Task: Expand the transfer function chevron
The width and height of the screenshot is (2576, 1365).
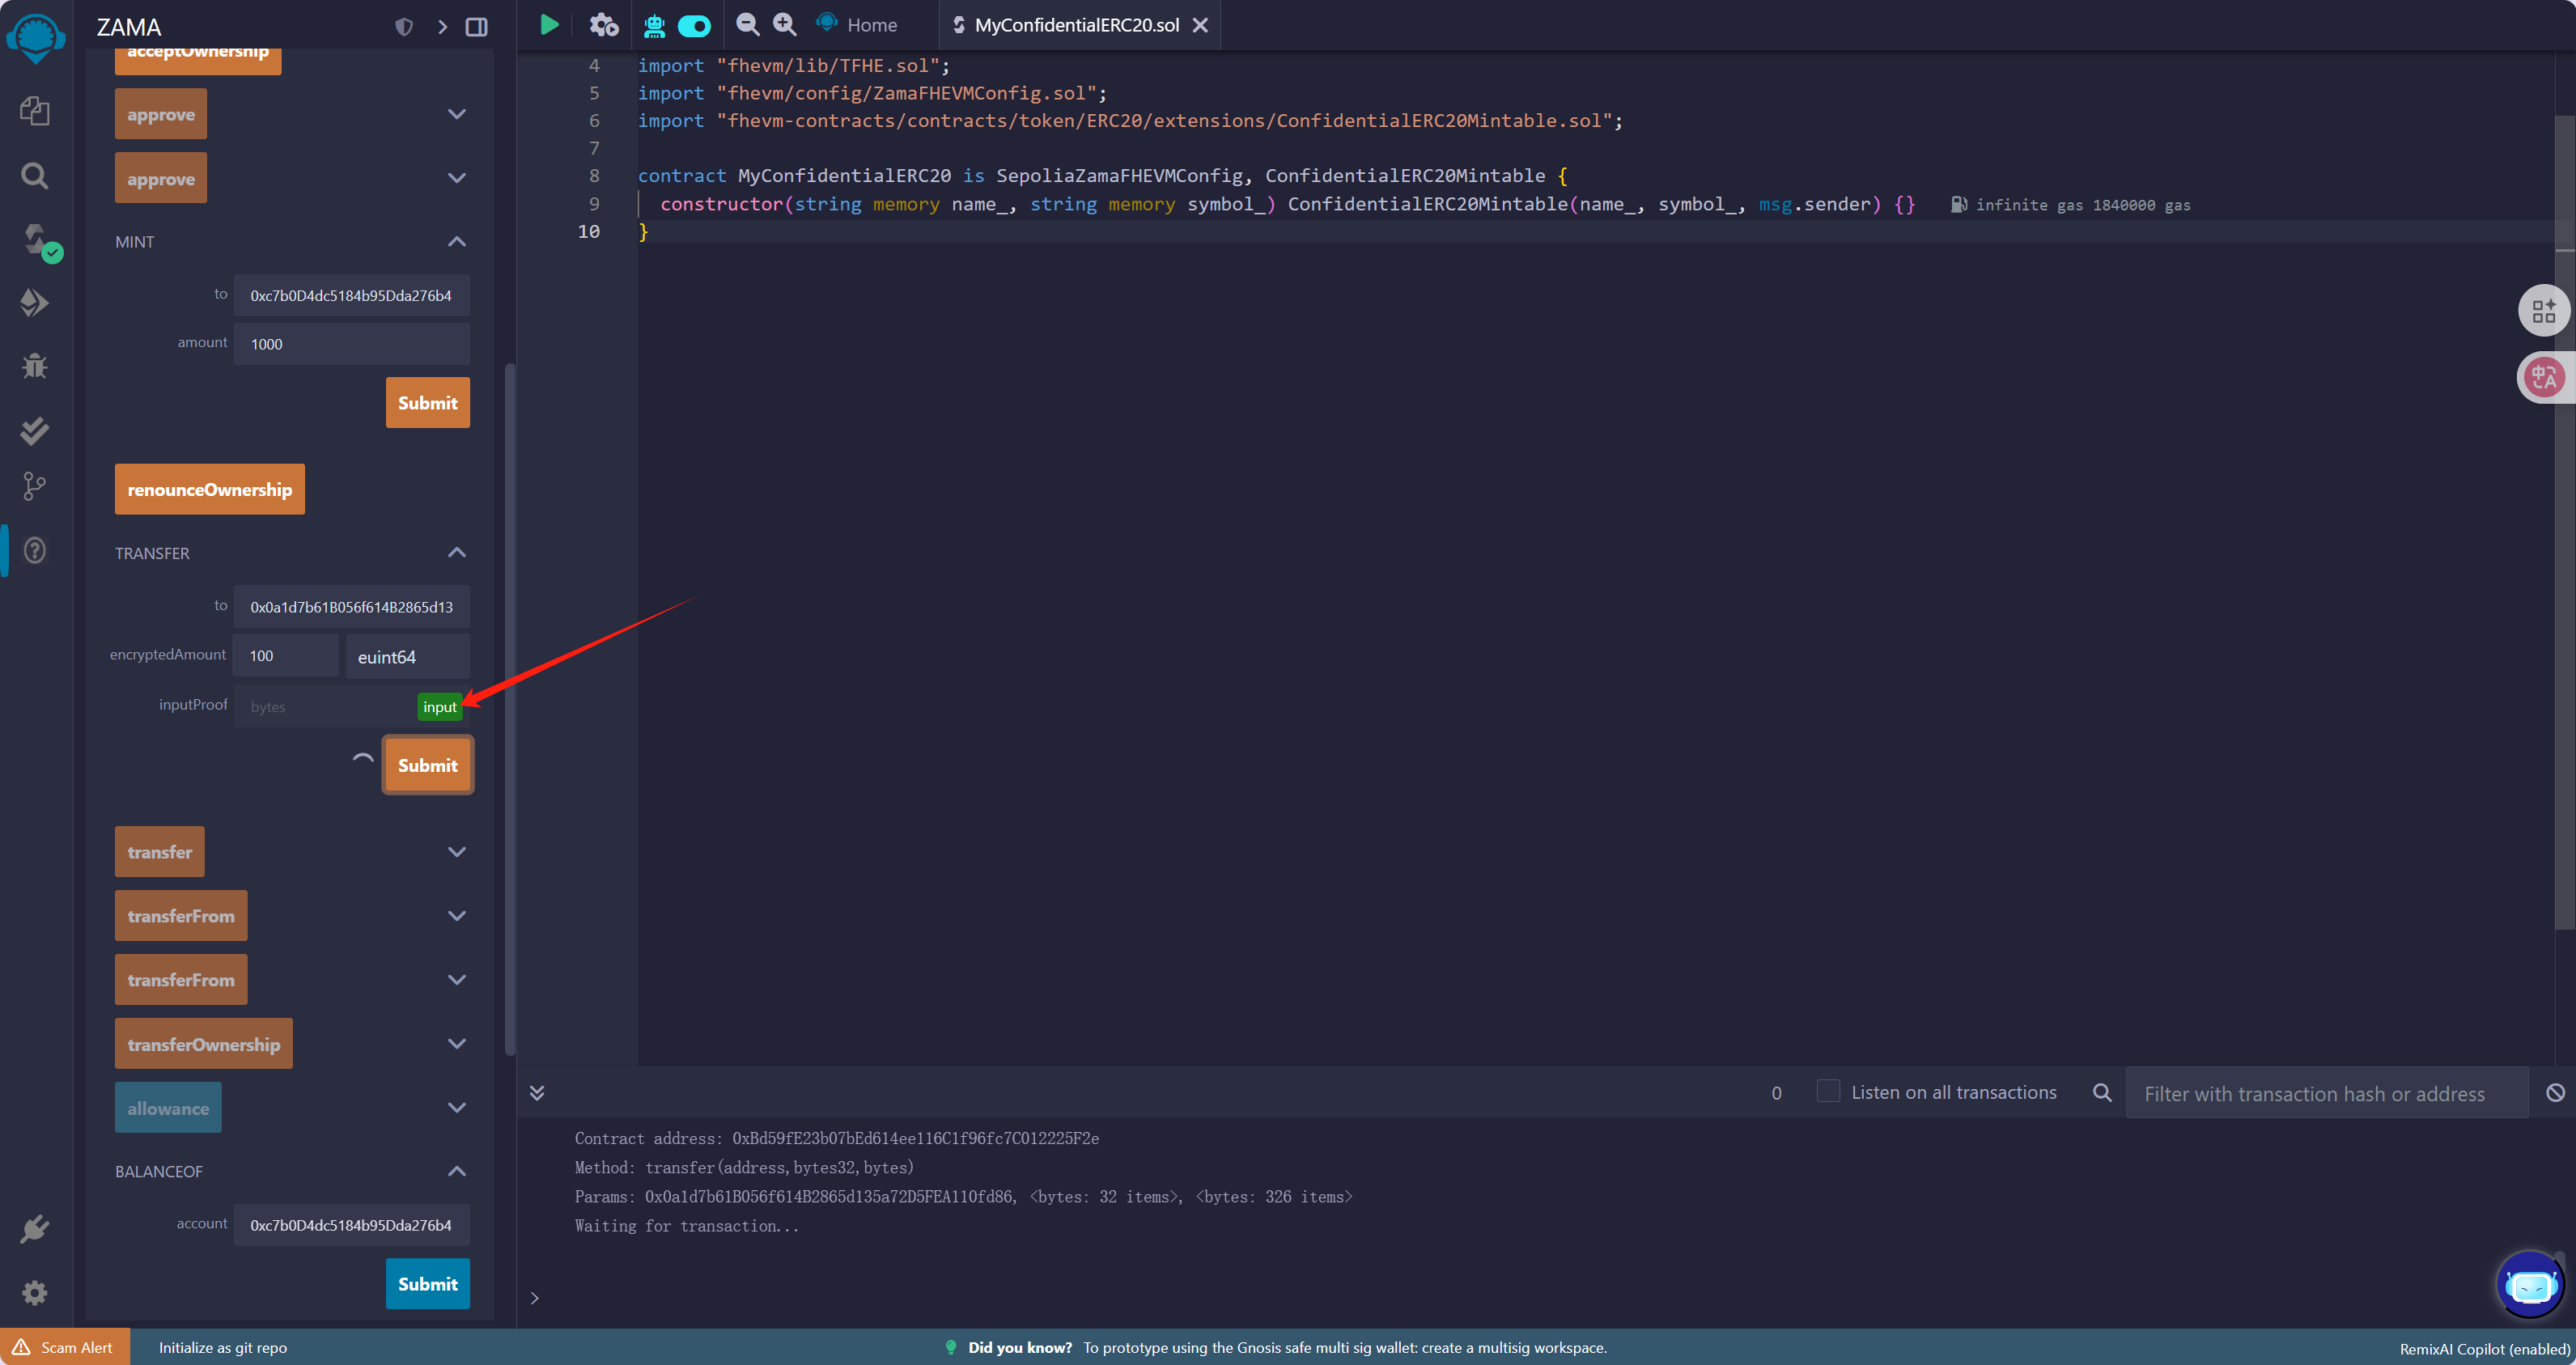Action: 457,852
